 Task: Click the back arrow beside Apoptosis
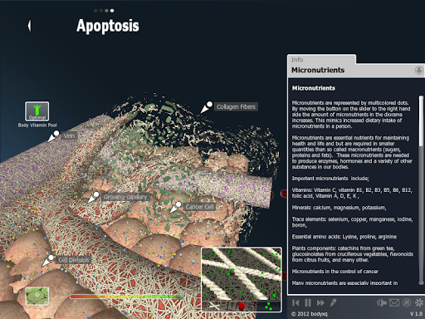(29, 26)
